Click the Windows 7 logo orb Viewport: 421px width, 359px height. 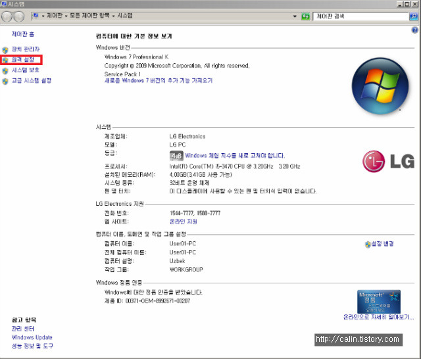point(380,86)
